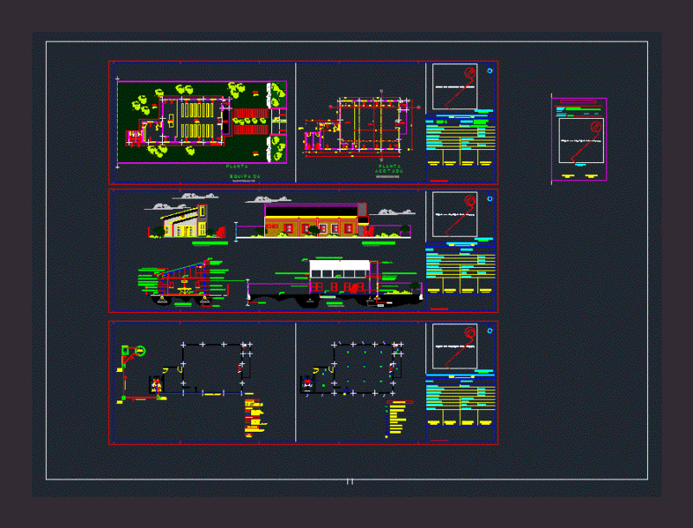
Task: Click the location map in the top sheet
Action: tap(455, 86)
